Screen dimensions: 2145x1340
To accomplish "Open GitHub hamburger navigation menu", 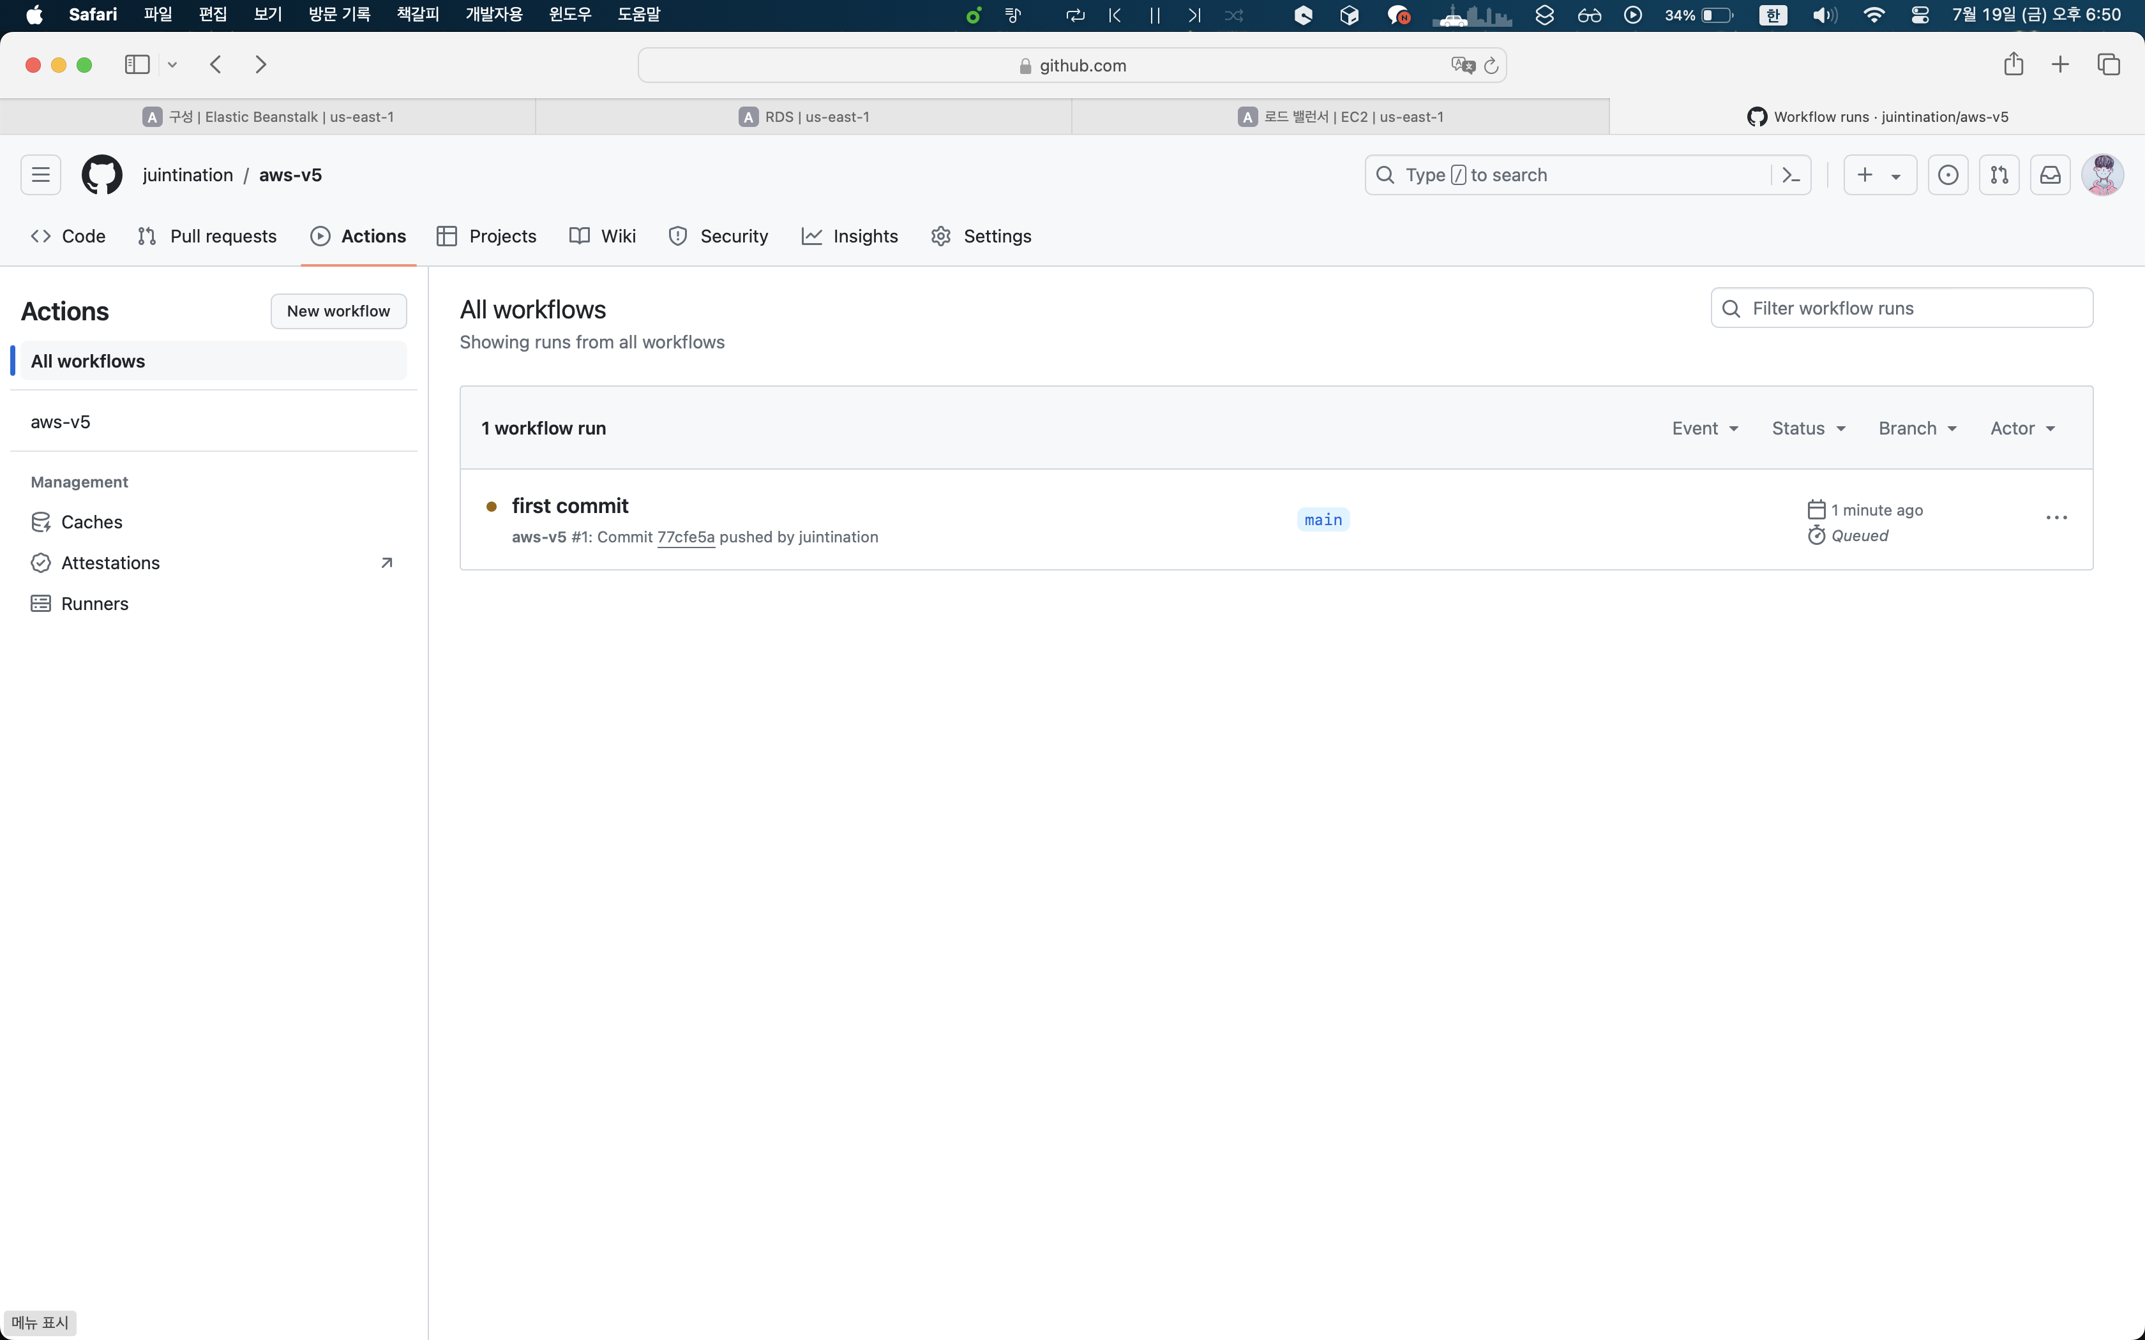I will [x=41, y=175].
